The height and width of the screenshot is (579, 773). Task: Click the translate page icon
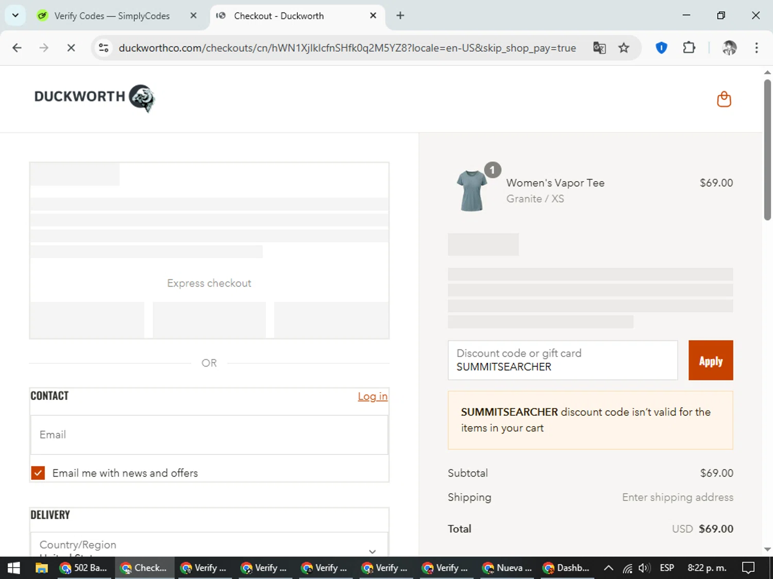(599, 48)
